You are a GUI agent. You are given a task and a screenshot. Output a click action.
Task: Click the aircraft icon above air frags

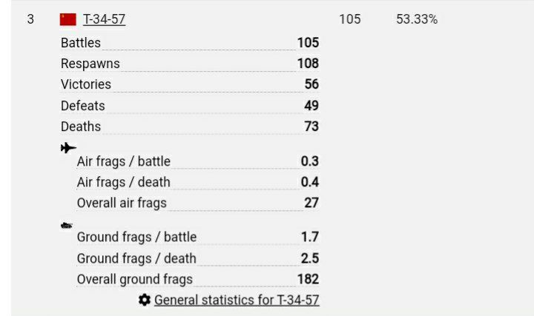(68, 148)
